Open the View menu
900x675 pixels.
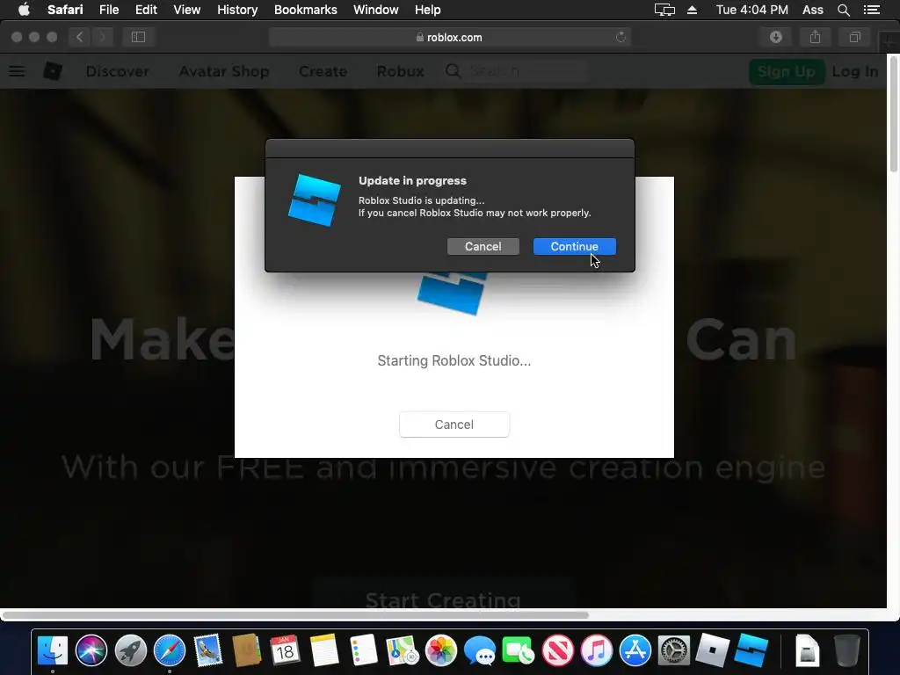point(186,10)
